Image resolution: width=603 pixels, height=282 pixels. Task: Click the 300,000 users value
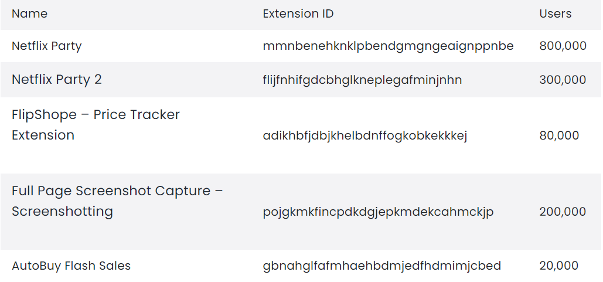click(563, 80)
